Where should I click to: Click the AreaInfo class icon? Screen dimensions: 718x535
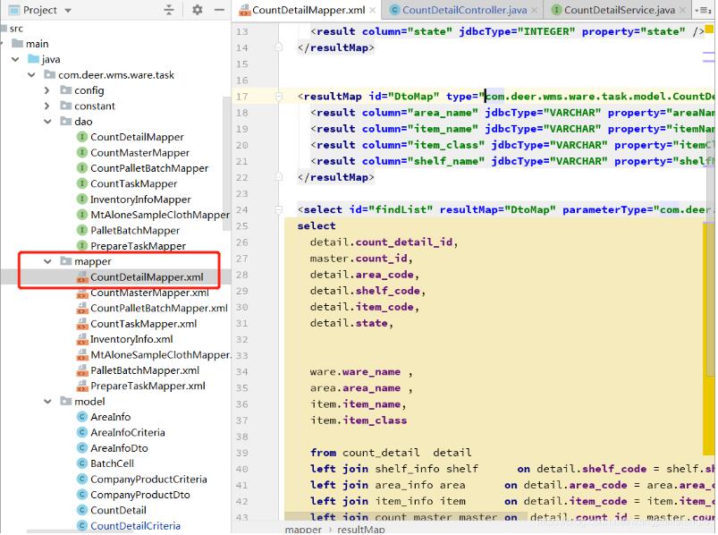click(x=82, y=417)
